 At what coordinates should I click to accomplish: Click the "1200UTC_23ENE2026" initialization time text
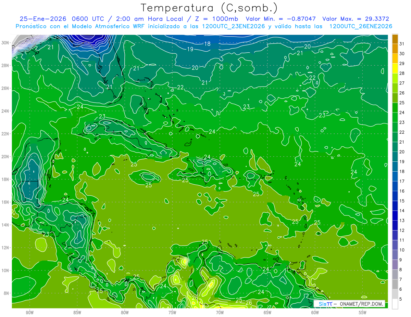233,26
